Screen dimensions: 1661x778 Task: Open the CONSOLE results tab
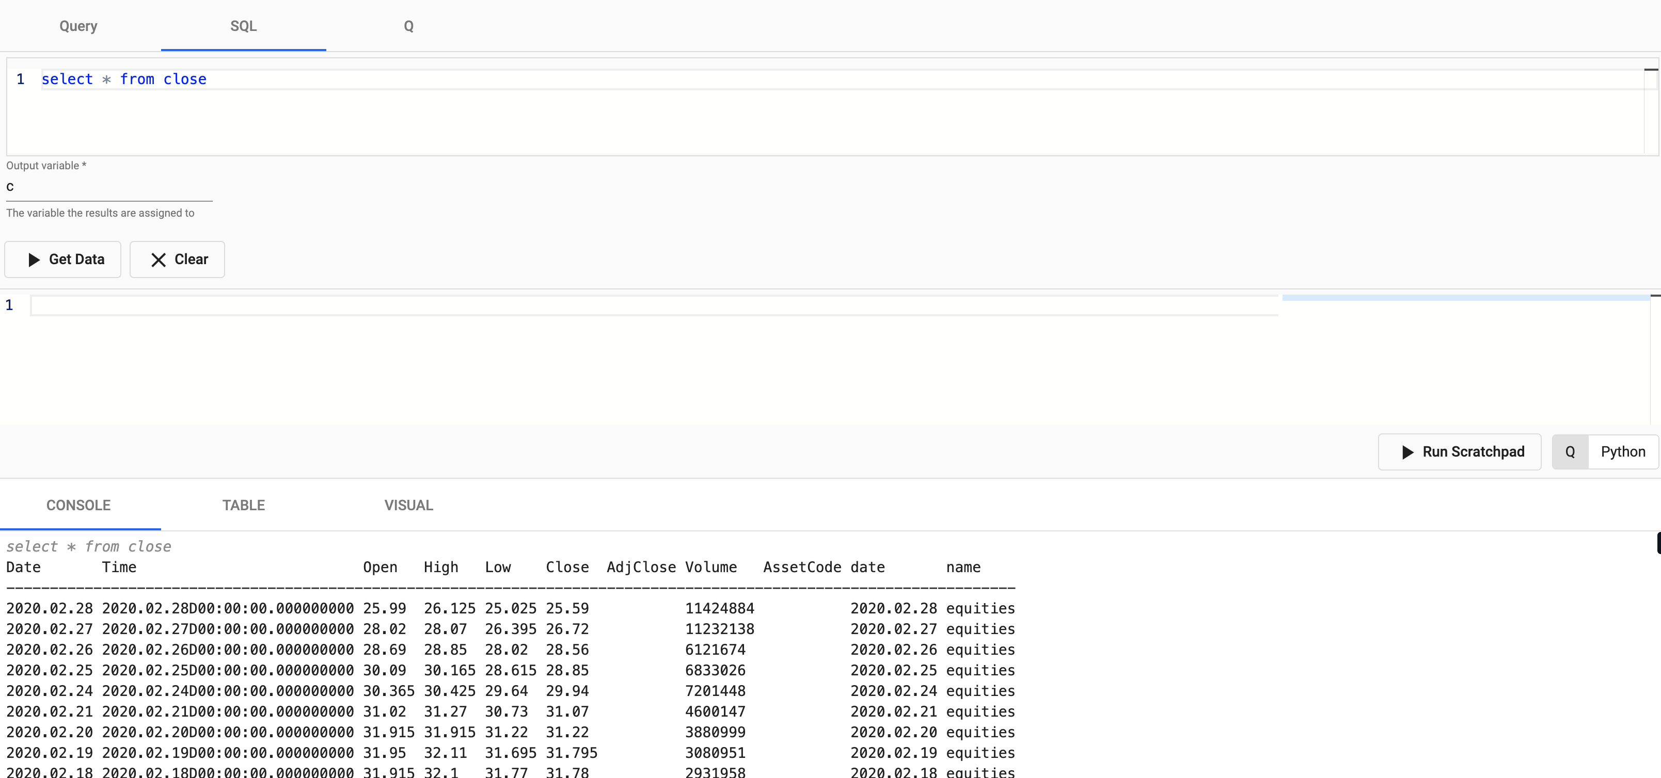coord(78,505)
